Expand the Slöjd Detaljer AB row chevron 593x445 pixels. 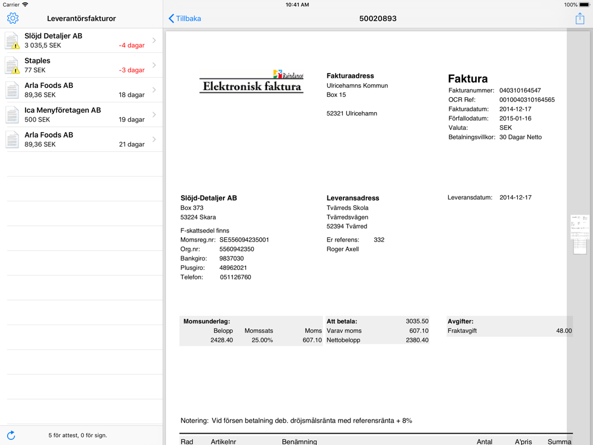154,40
